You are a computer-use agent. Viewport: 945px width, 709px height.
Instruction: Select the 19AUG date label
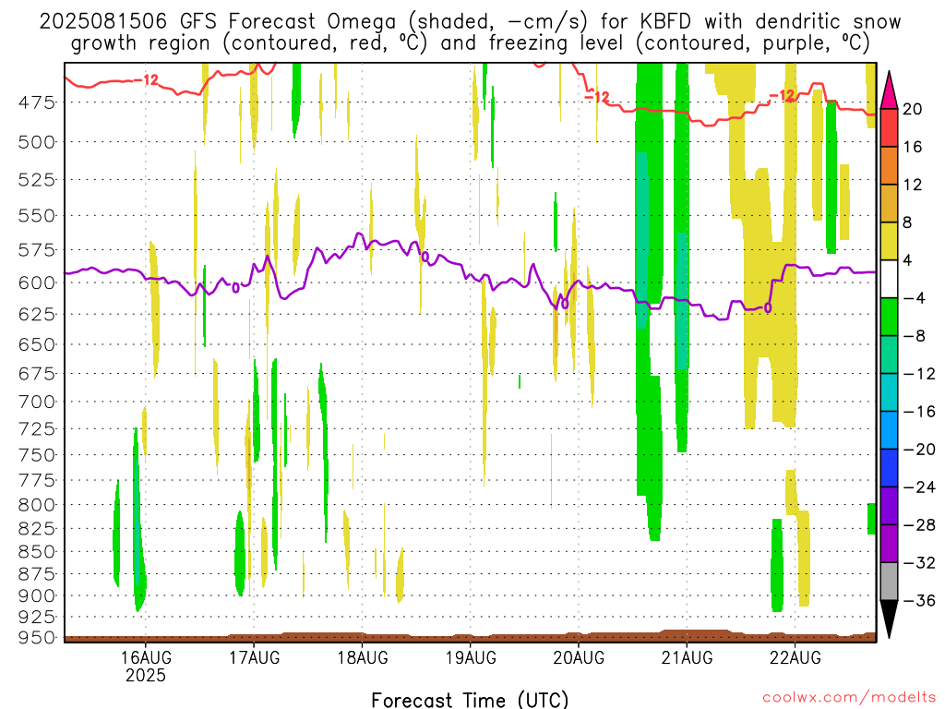coord(470,657)
